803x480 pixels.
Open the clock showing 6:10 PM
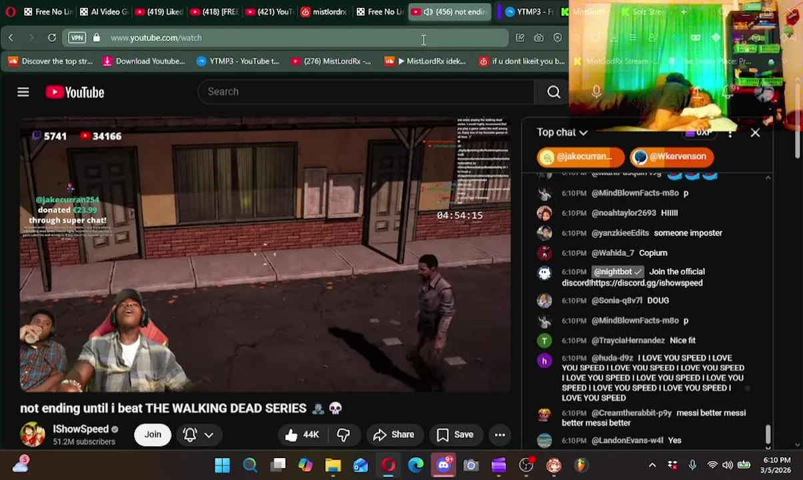(x=776, y=460)
